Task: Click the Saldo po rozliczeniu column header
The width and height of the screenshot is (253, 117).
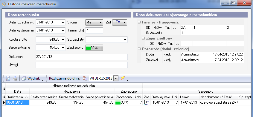Action: click(x=100, y=97)
